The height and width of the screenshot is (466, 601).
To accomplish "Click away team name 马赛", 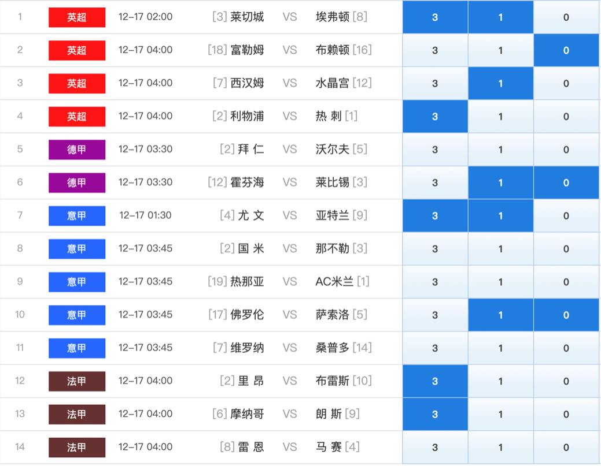I will tap(329, 447).
